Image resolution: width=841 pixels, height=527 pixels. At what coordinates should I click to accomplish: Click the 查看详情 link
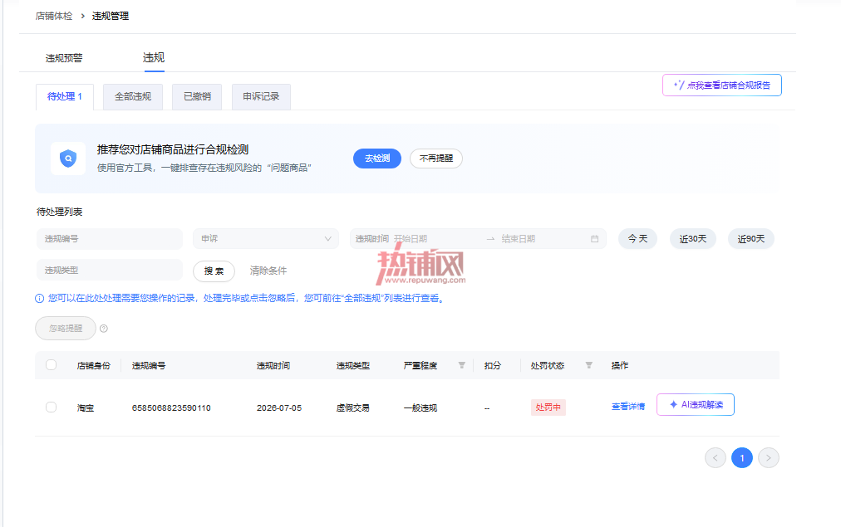[628, 407]
